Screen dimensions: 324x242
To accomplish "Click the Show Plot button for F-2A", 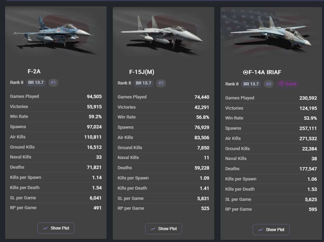I will (x=56, y=228).
